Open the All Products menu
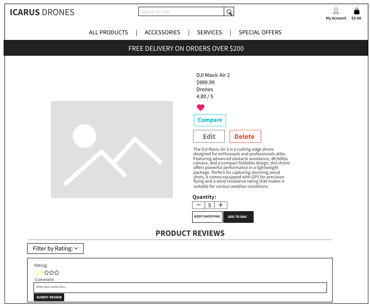Viewport: 370px width, 306px height. pos(108,33)
